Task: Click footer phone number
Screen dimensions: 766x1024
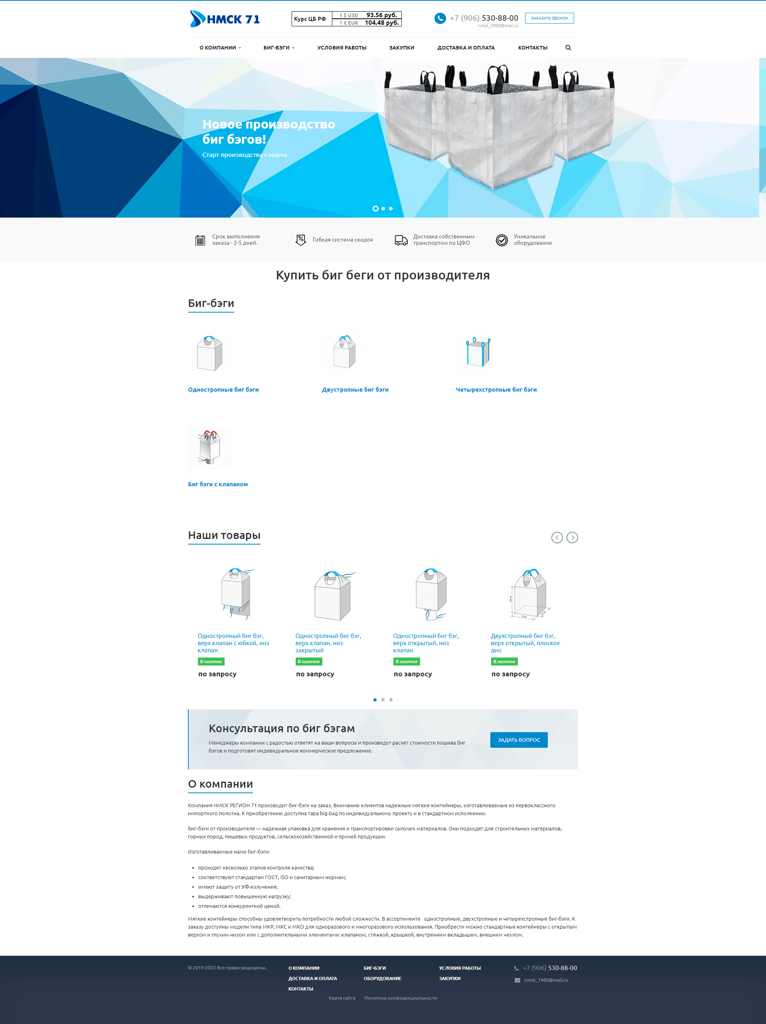Action: pos(550,968)
